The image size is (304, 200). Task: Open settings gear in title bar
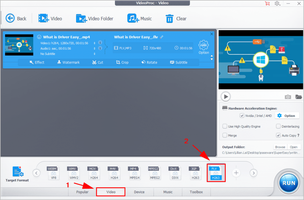click(277, 3)
